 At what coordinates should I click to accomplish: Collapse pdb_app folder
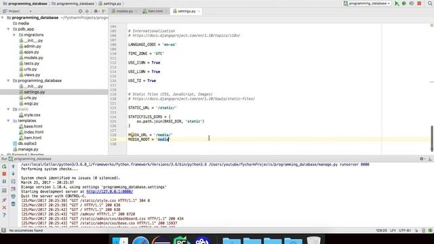(8, 29)
